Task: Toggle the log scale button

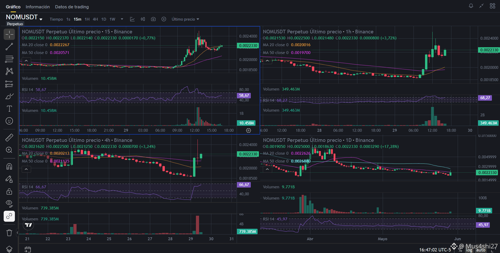Action: pos(469,250)
